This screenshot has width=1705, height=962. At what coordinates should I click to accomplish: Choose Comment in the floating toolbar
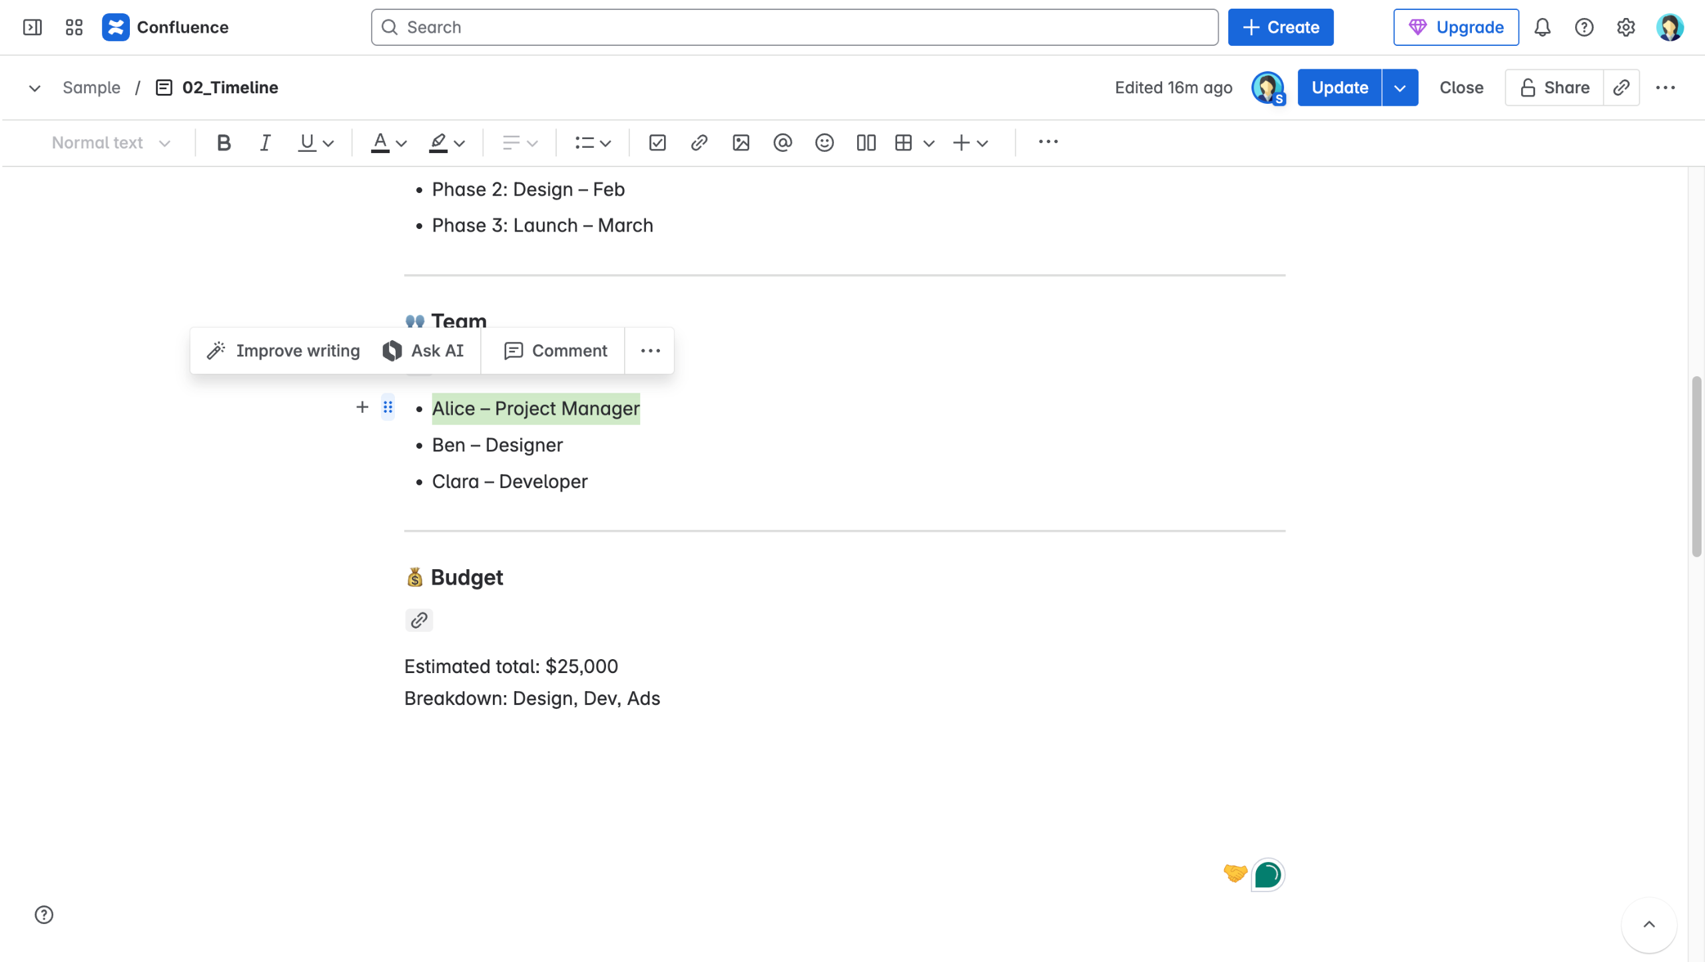coord(555,351)
